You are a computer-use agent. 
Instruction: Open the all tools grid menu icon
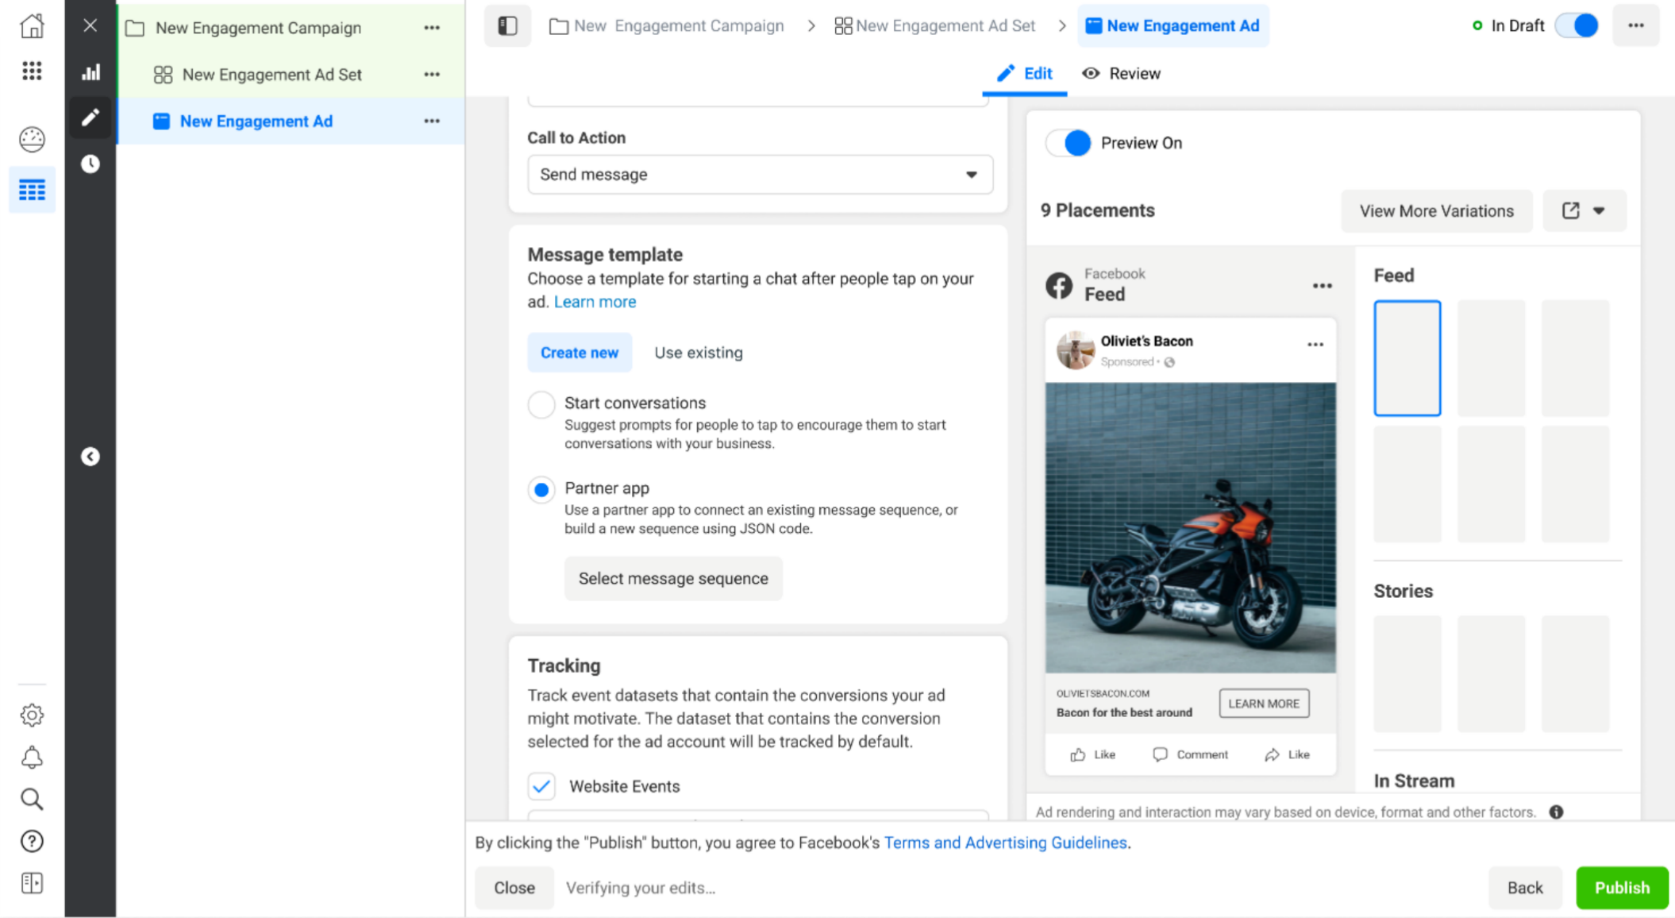point(32,71)
